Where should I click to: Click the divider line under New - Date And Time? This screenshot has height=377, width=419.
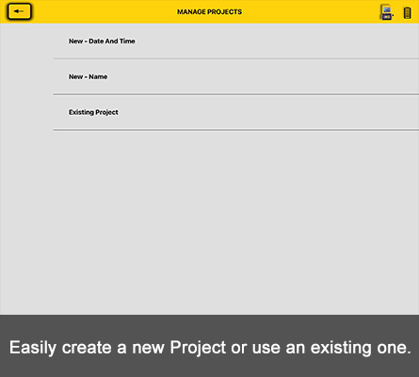(236, 58)
